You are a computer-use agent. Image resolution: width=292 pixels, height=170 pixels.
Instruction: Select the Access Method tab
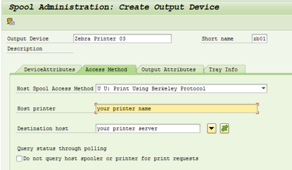tap(106, 70)
